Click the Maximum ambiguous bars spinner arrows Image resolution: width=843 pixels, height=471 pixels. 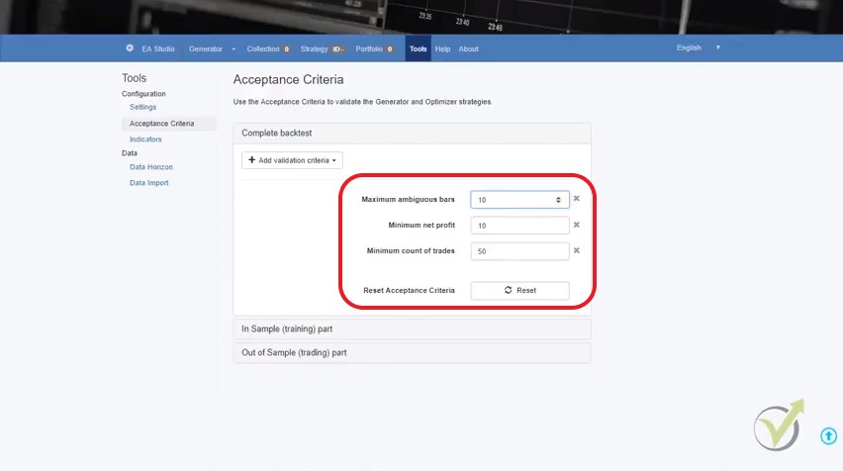tap(558, 200)
